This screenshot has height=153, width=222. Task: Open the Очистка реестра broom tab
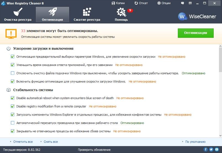(x=18, y=14)
